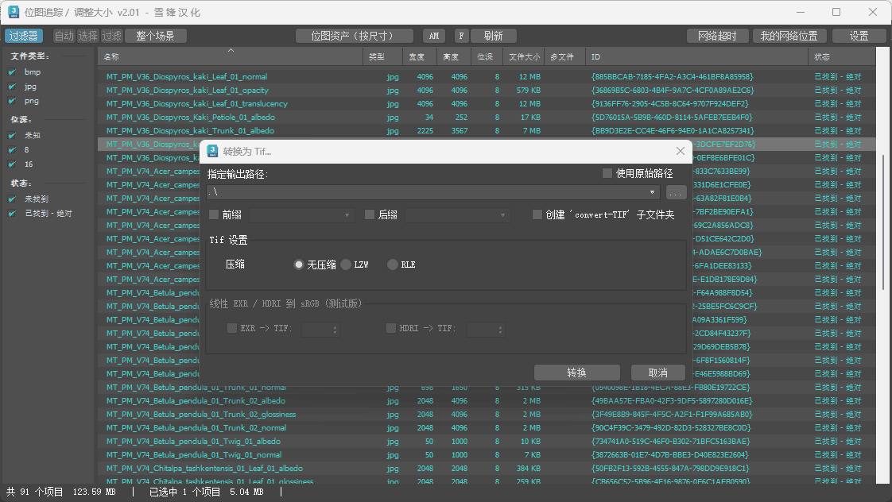Click the browse '...' button for output path
892x502 pixels.
[675, 192]
